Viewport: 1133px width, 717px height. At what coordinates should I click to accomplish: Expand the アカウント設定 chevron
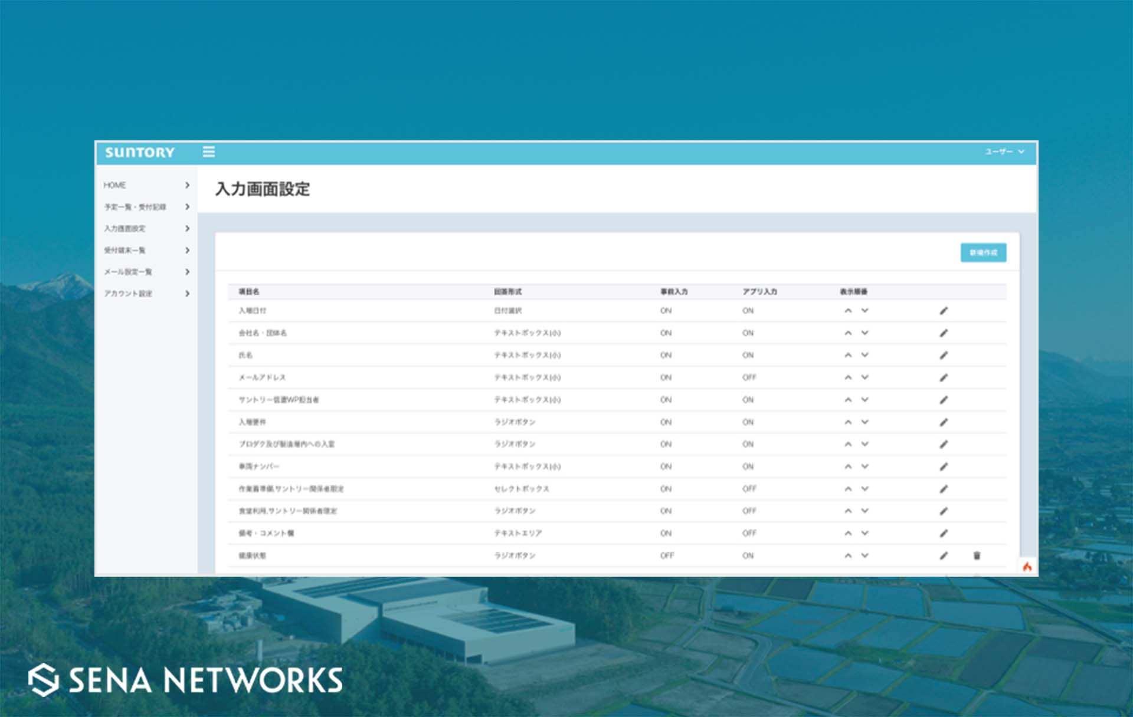[x=187, y=294]
